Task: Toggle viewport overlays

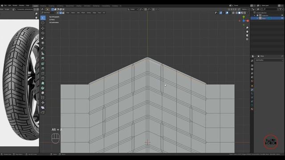Action: tap(227, 13)
